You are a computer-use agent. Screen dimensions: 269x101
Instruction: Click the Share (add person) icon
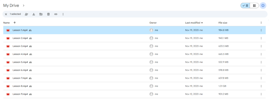point(27,14)
